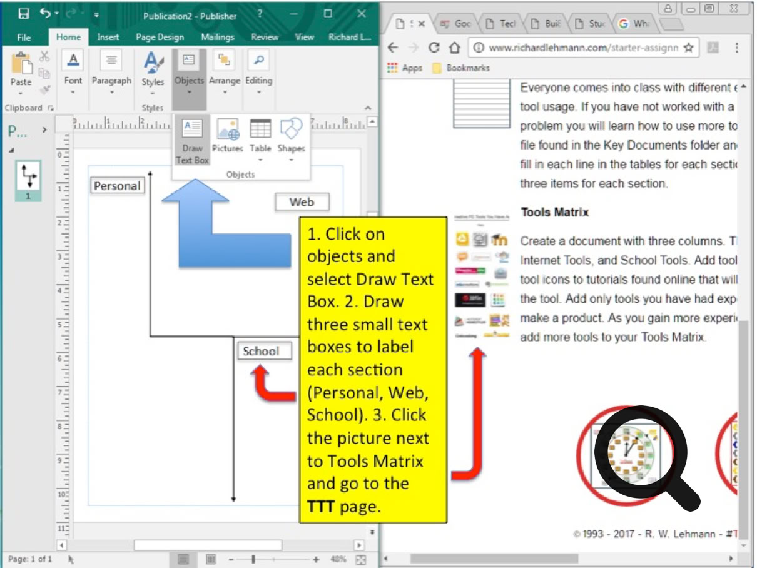Select Draw Text Box in Objects panel
This screenshot has height=568, width=757.
[192, 141]
